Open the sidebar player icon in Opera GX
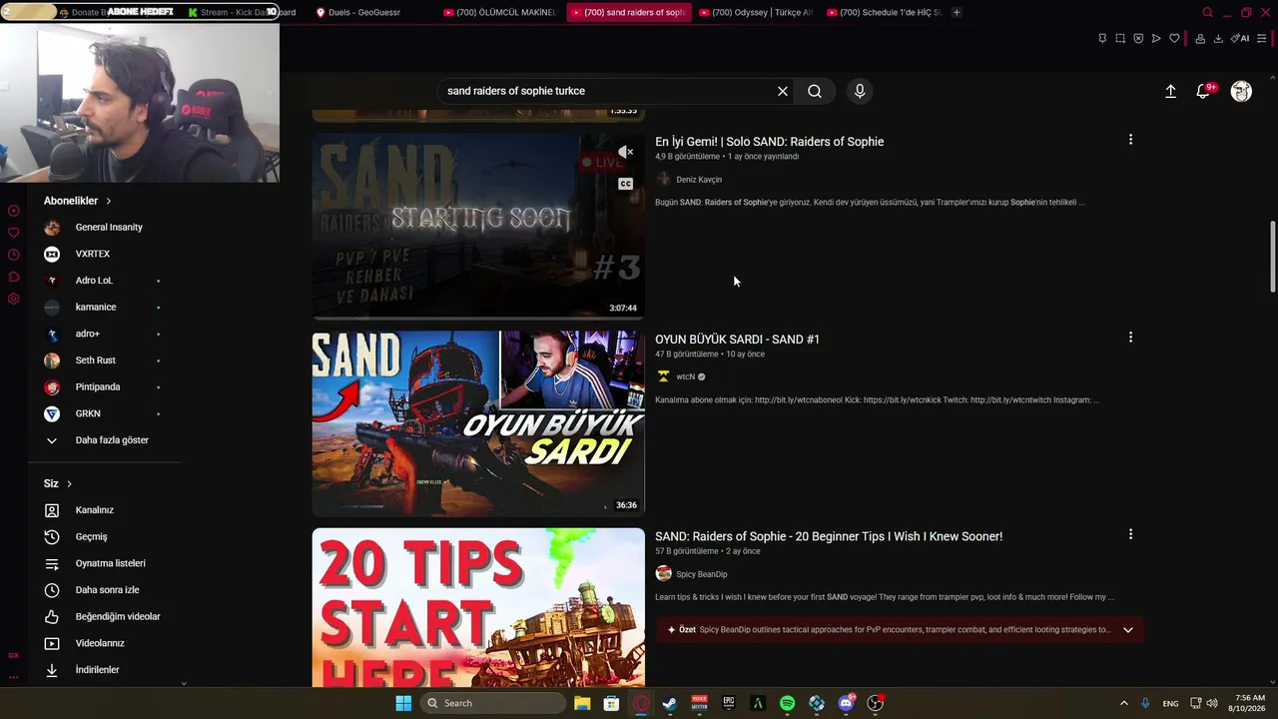 [x=14, y=211]
